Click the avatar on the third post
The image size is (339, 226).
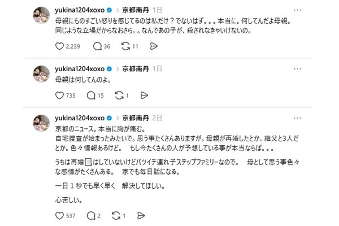42,124
